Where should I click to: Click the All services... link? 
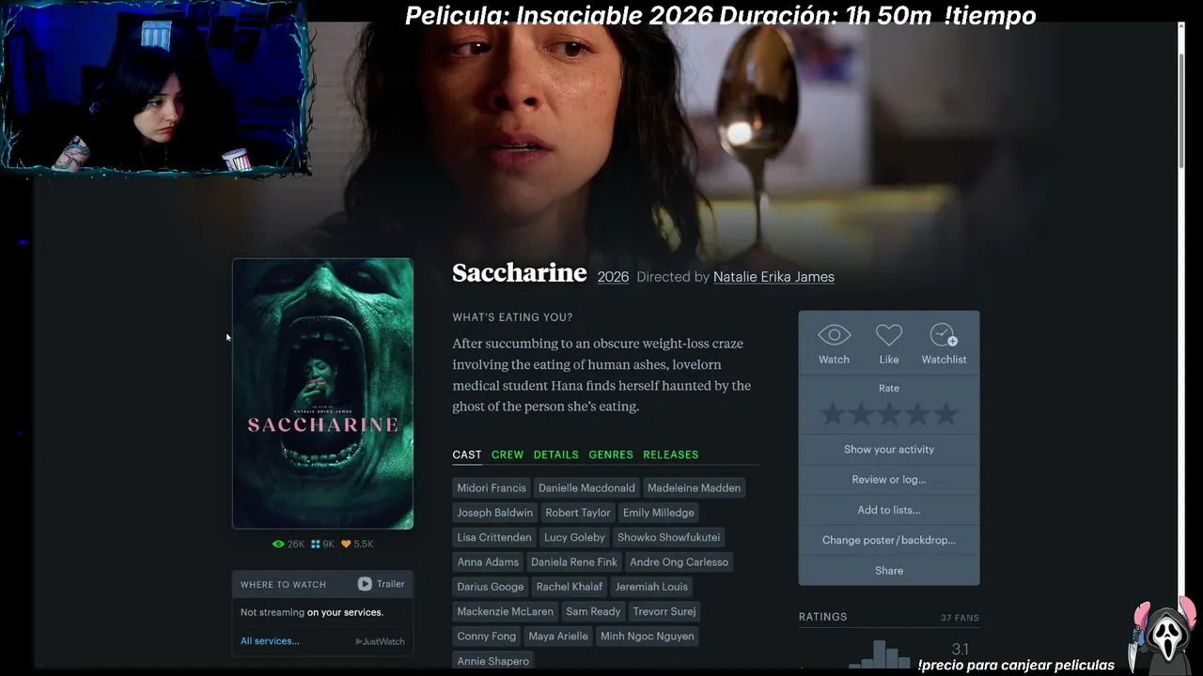point(270,641)
